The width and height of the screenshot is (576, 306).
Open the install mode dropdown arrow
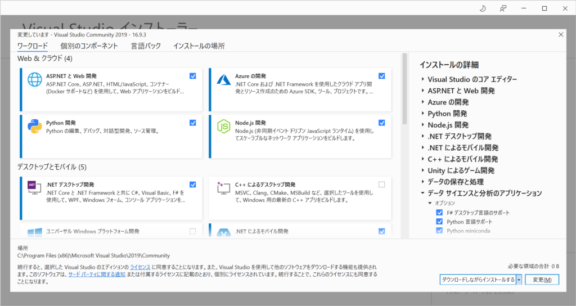[519, 280]
